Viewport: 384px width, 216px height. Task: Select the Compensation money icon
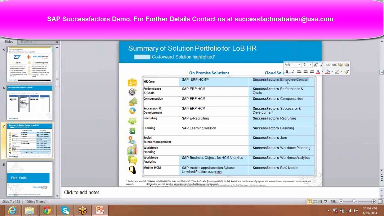[132, 101]
